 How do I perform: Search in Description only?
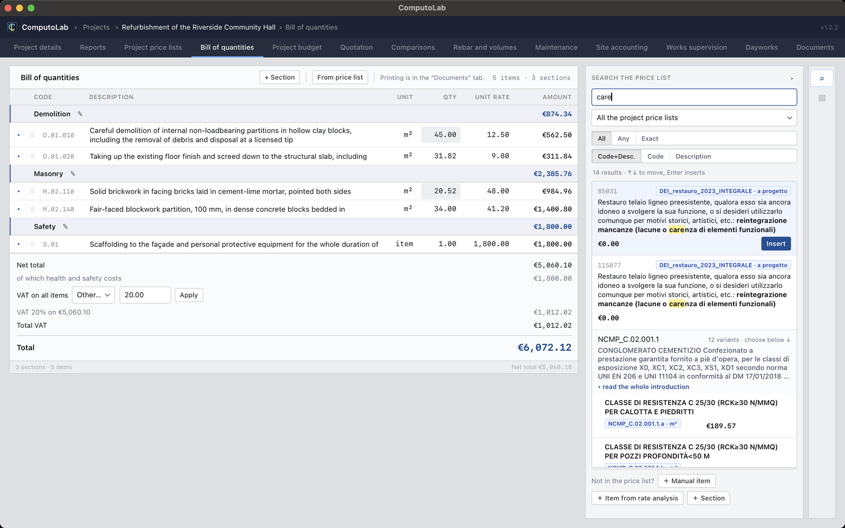[x=693, y=156]
